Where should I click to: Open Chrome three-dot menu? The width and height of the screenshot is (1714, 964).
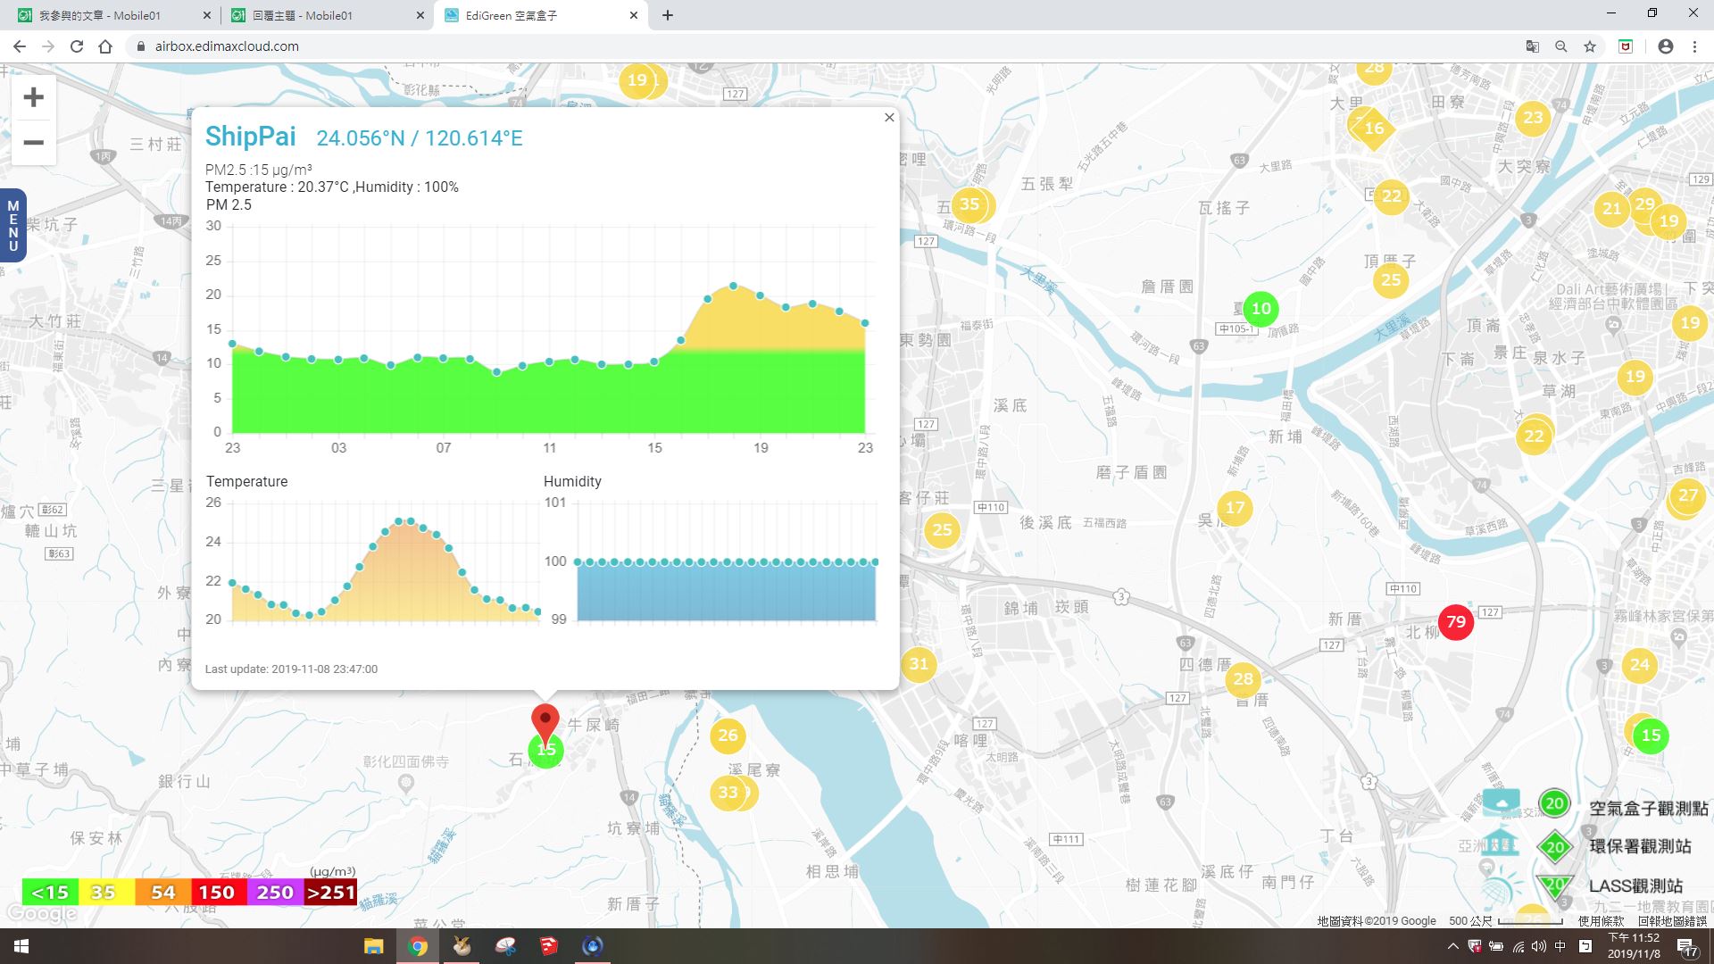click(1694, 46)
